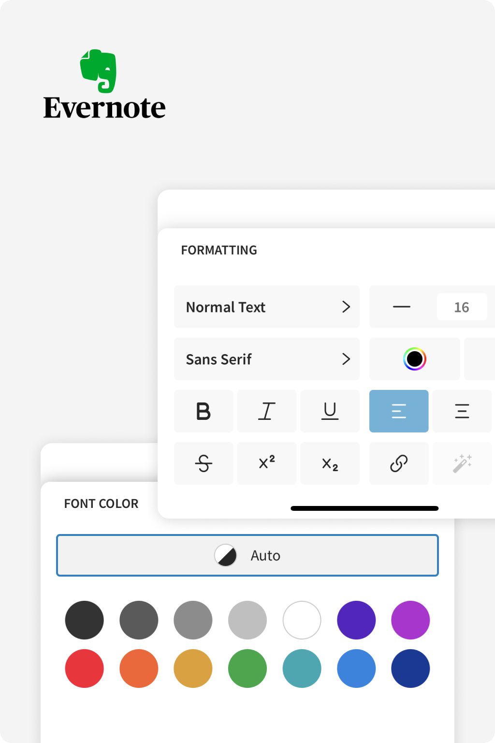
Task: Toggle center text alignment
Action: (462, 411)
